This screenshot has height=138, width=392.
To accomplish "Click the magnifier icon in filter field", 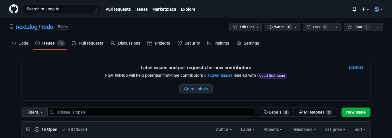I will click(52, 112).
